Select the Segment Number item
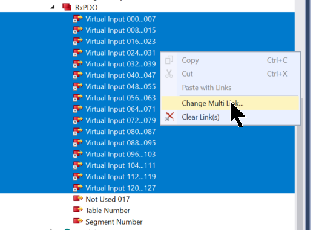 (114, 222)
